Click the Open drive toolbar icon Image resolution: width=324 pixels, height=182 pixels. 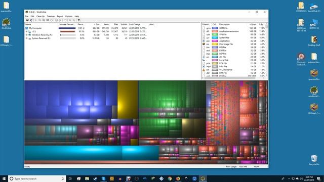pyautogui.click(x=27, y=20)
